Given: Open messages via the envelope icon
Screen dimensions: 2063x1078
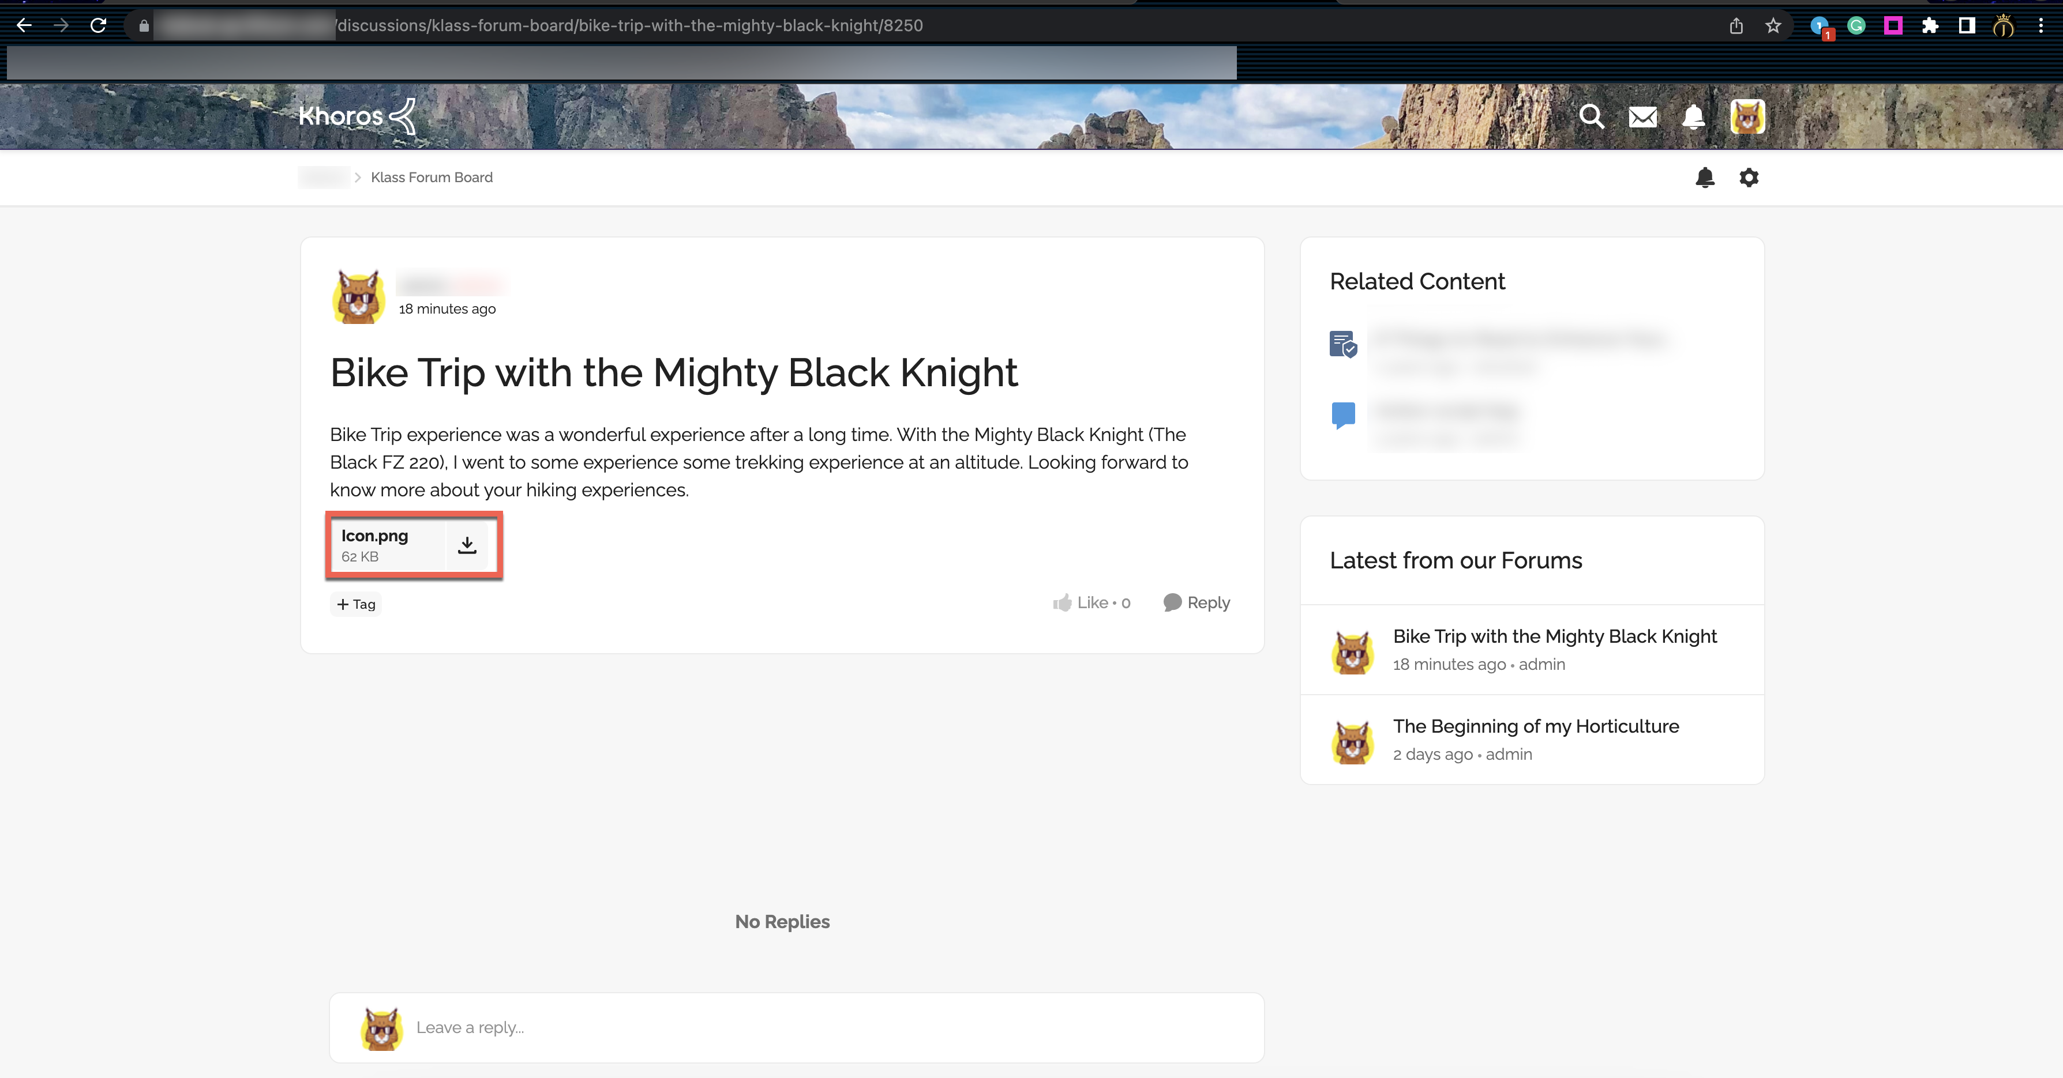Looking at the screenshot, I should (1642, 118).
